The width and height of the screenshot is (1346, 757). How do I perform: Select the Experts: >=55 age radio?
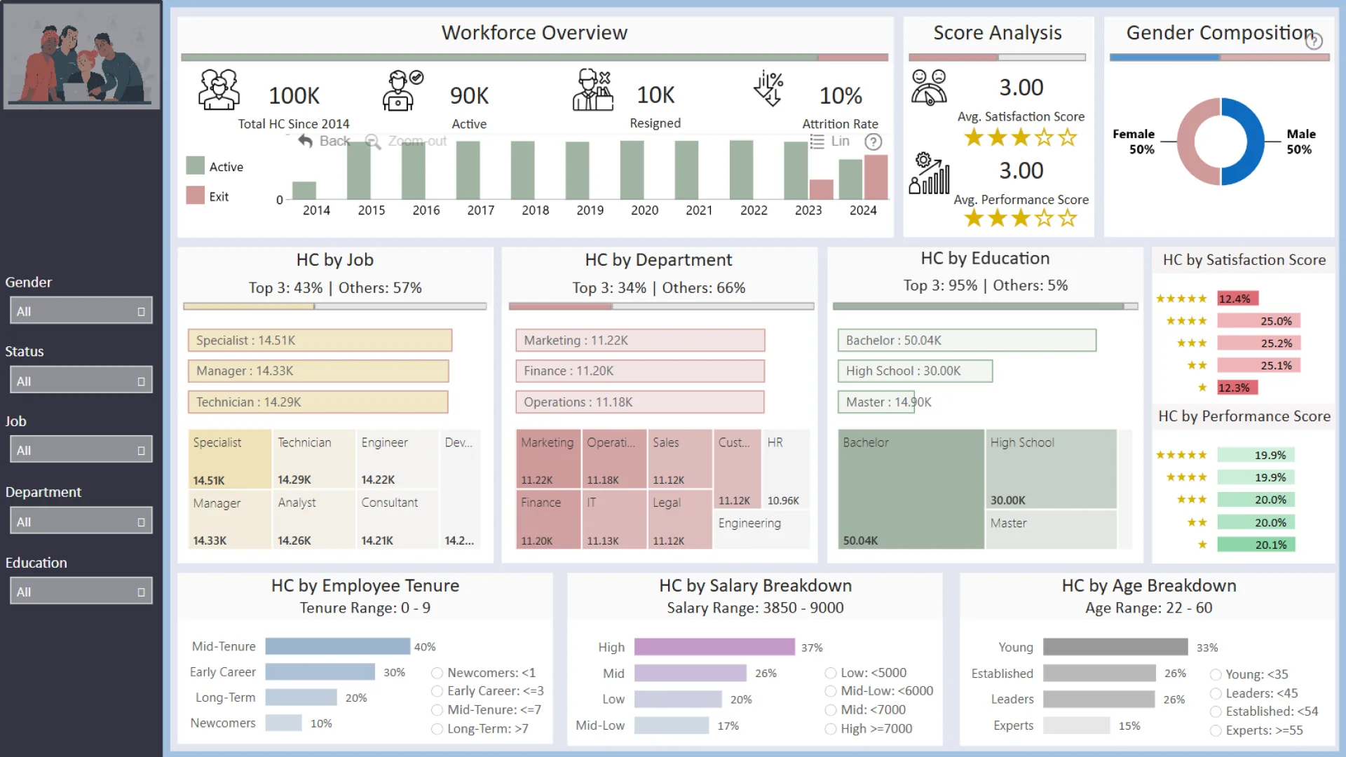click(1216, 730)
